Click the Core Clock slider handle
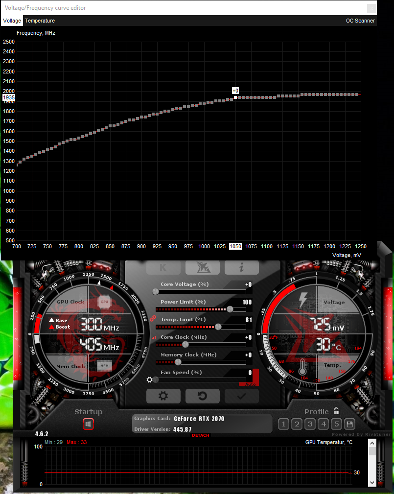 click(185, 345)
